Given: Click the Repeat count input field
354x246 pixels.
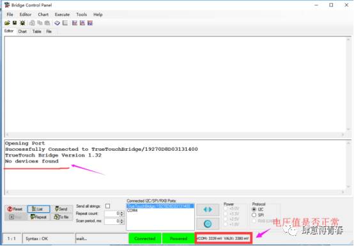Looking at the screenshot, I should pyautogui.click(x=112, y=213).
